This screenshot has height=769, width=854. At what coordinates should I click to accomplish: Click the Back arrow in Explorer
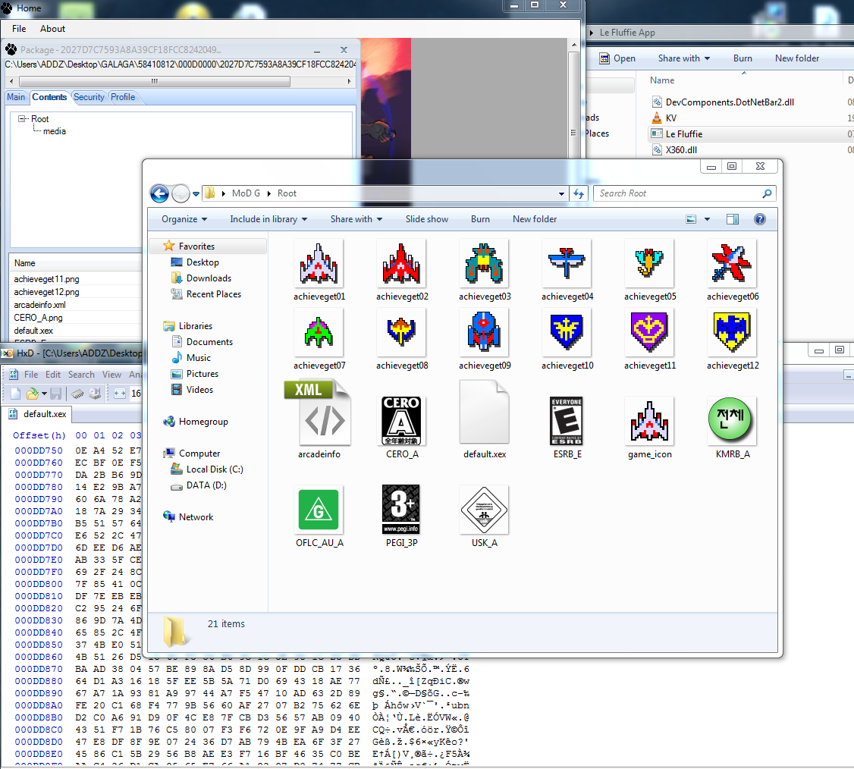point(159,193)
